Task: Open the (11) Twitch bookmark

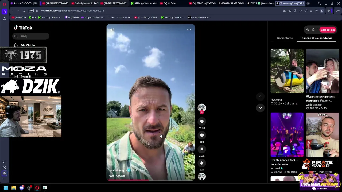Action: coord(72,17)
